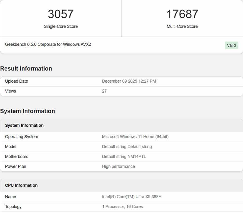Click the Views count 27

click(104, 91)
